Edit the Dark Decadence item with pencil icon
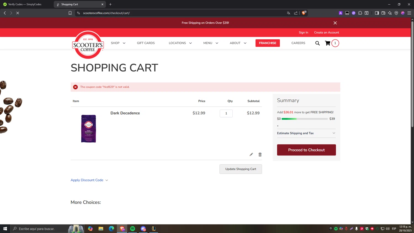This screenshot has width=414, height=233. pos(251,154)
